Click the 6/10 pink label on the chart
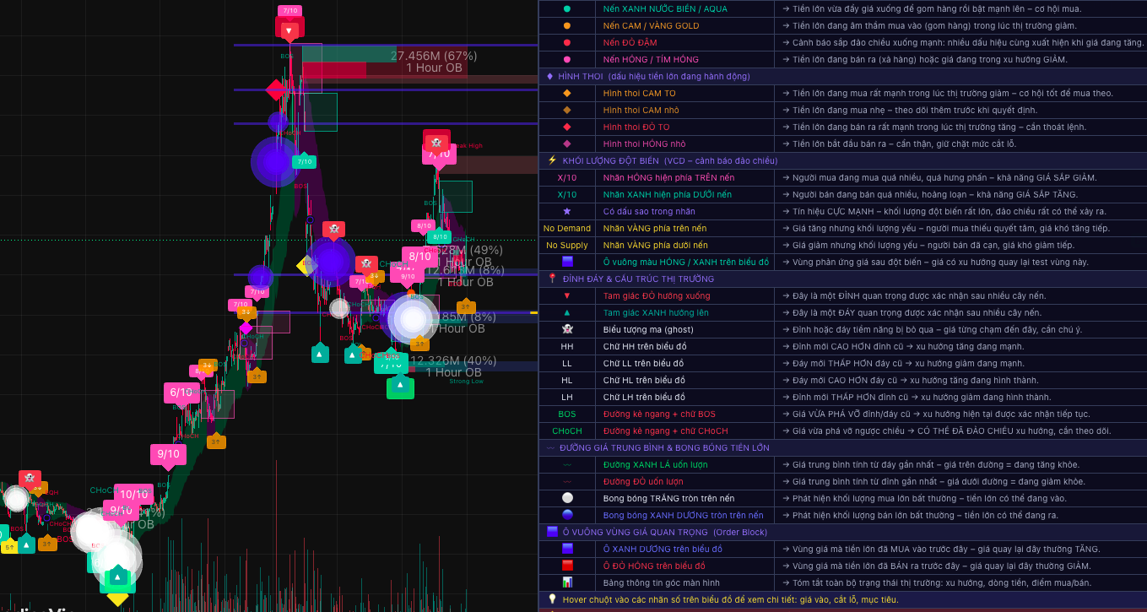Screen dimensions: 1147x612 click(x=181, y=393)
